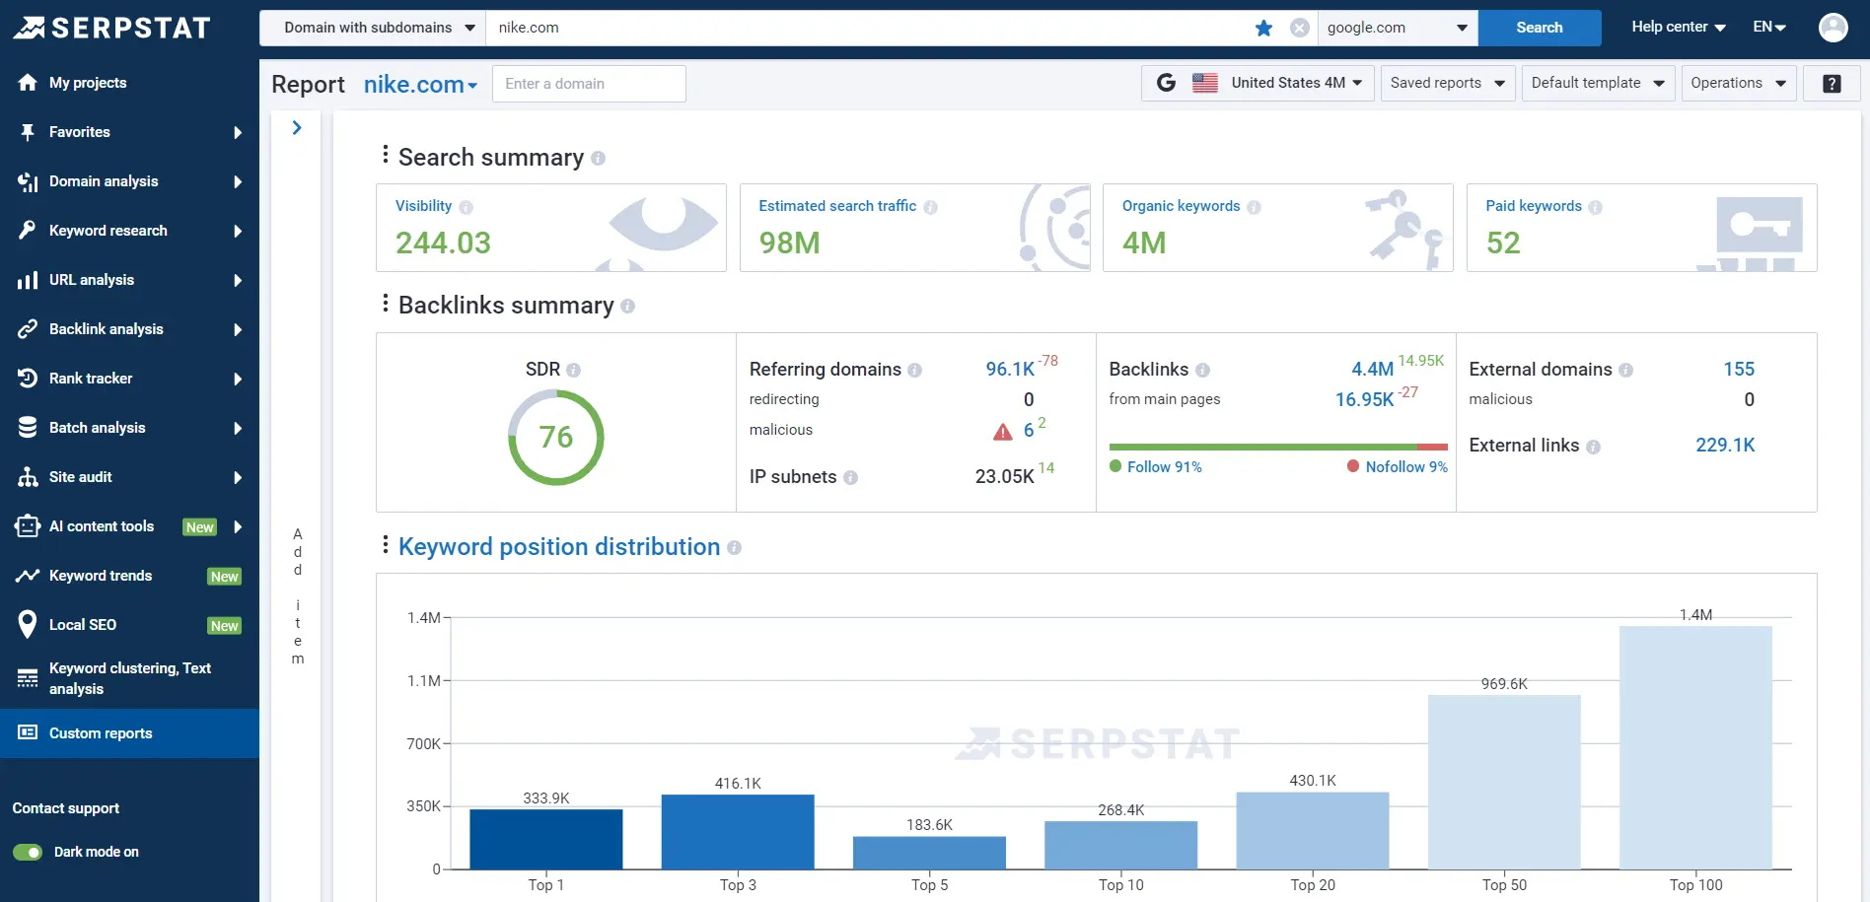Click the Backlink analysis chain icon
The image size is (1870, 902).
(28, 329)
